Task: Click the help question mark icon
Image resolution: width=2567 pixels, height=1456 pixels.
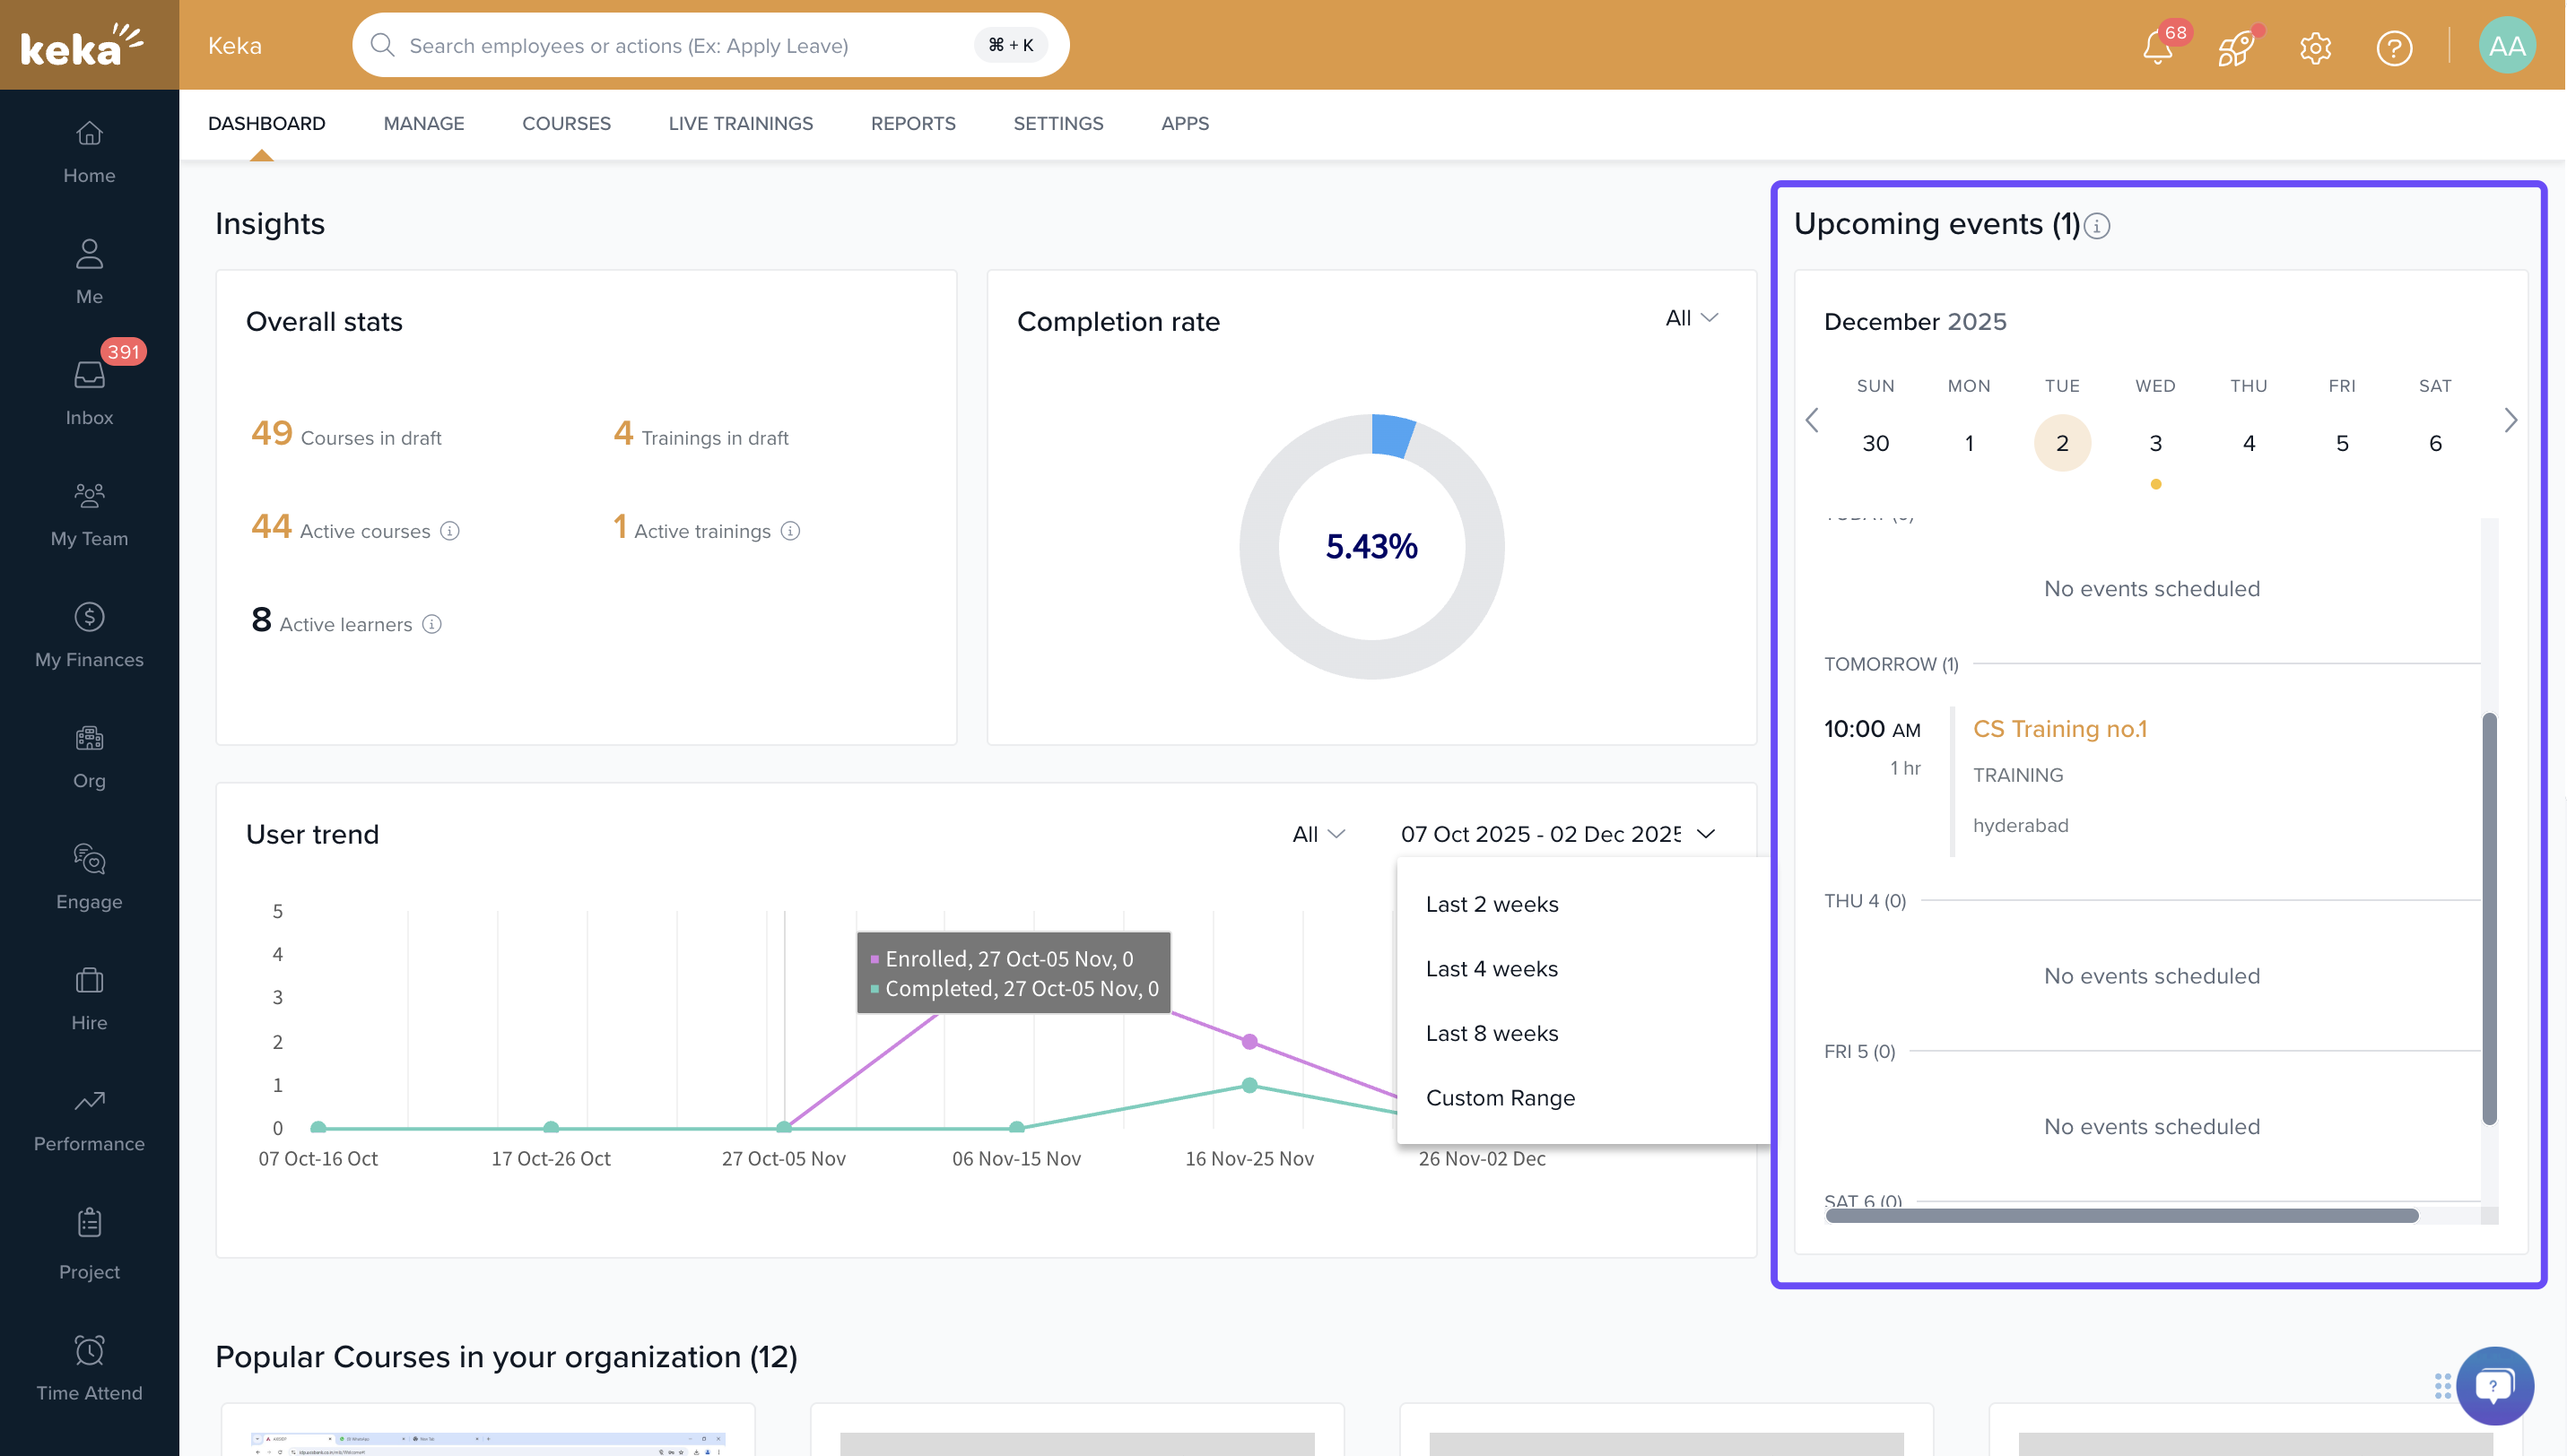Action: 2394,47
